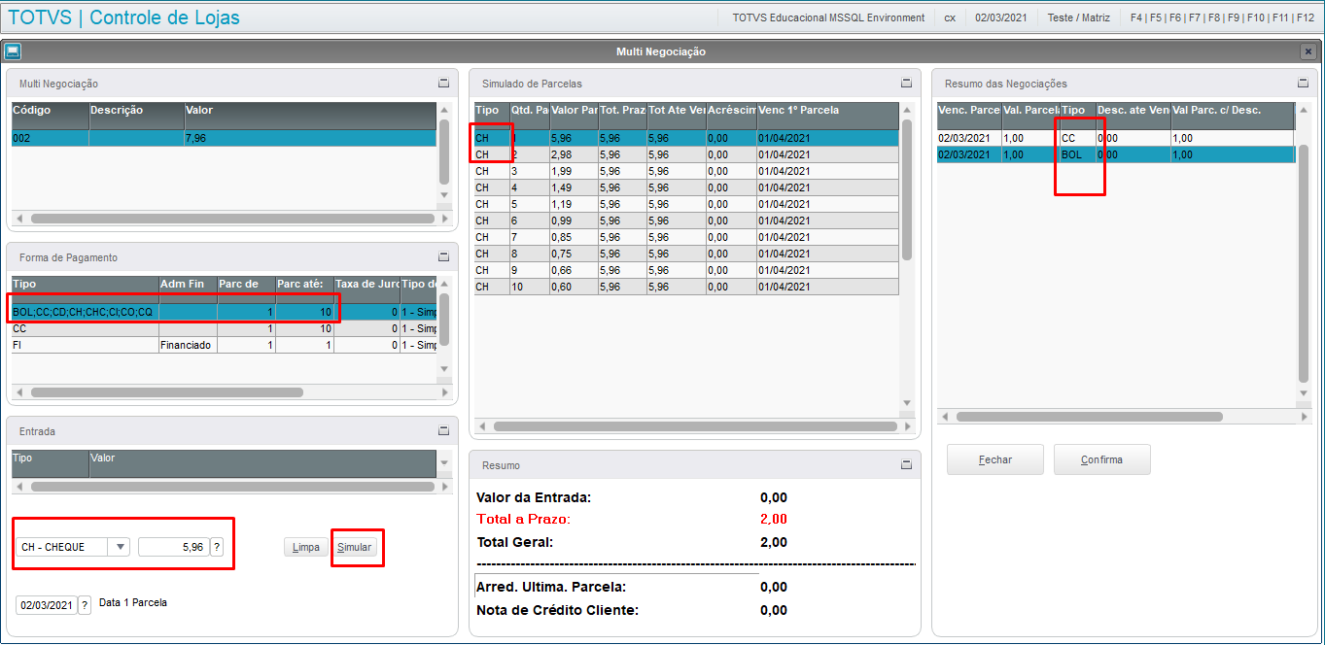Collapse the Entrada panel
The image size is (1325, 645).
tap(443, 430)
